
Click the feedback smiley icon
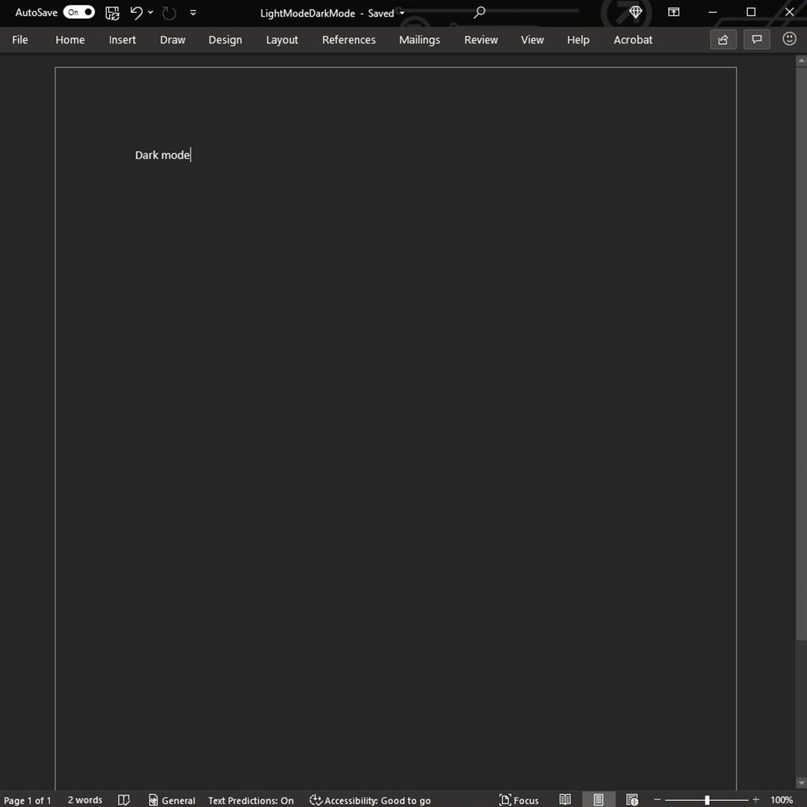point(789,40)
